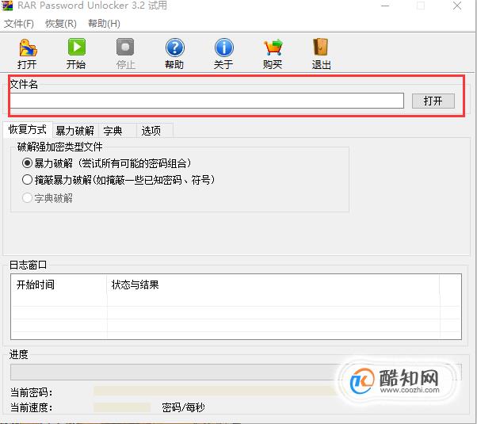Viewport: 477px width, 424px height.
Task: Click the 当前密码 value field
Action: [216, 392]
